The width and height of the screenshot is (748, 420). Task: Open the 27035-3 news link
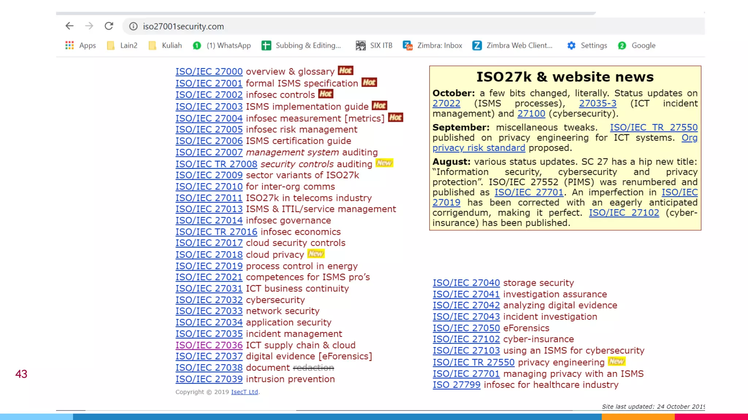coord(598,104)
